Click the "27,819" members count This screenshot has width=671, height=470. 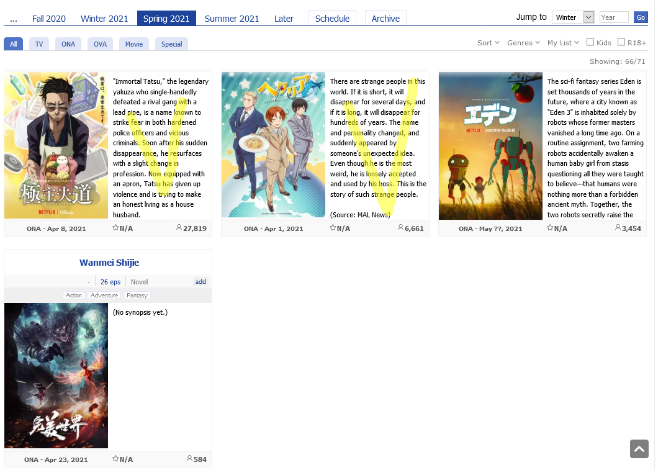[x=195, y=228]
